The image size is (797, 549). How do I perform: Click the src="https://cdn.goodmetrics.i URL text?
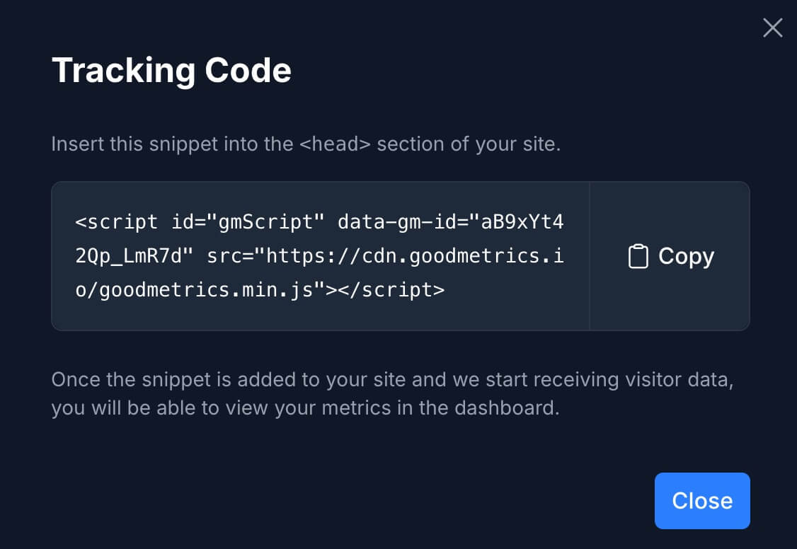point(386,255)
